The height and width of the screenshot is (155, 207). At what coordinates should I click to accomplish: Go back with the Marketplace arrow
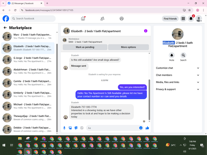5,28
